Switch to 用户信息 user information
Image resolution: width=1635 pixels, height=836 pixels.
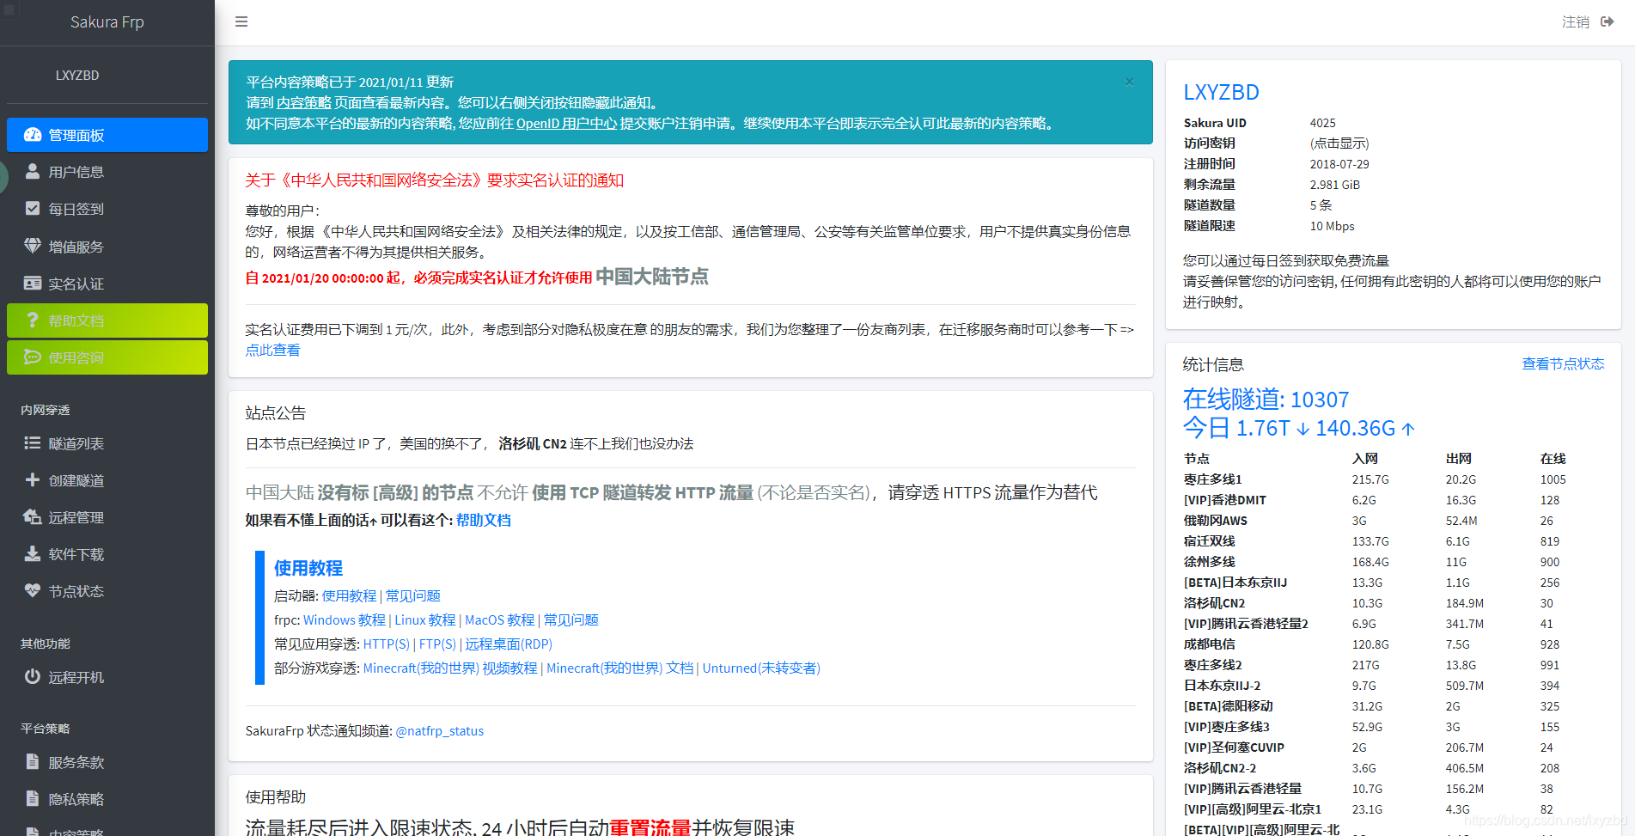point(75,172)
